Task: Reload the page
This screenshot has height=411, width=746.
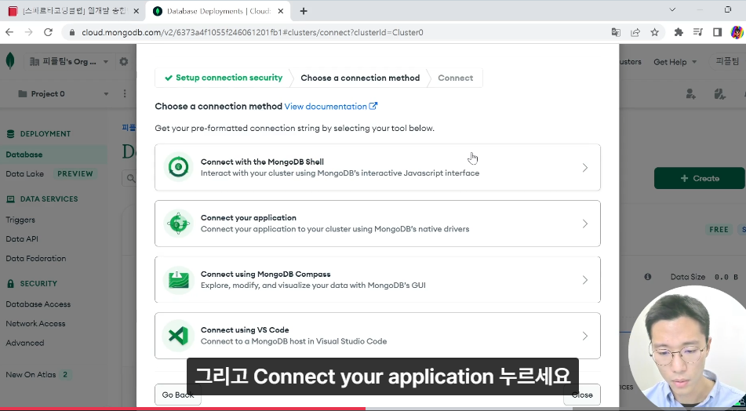Action: (48, 32)
